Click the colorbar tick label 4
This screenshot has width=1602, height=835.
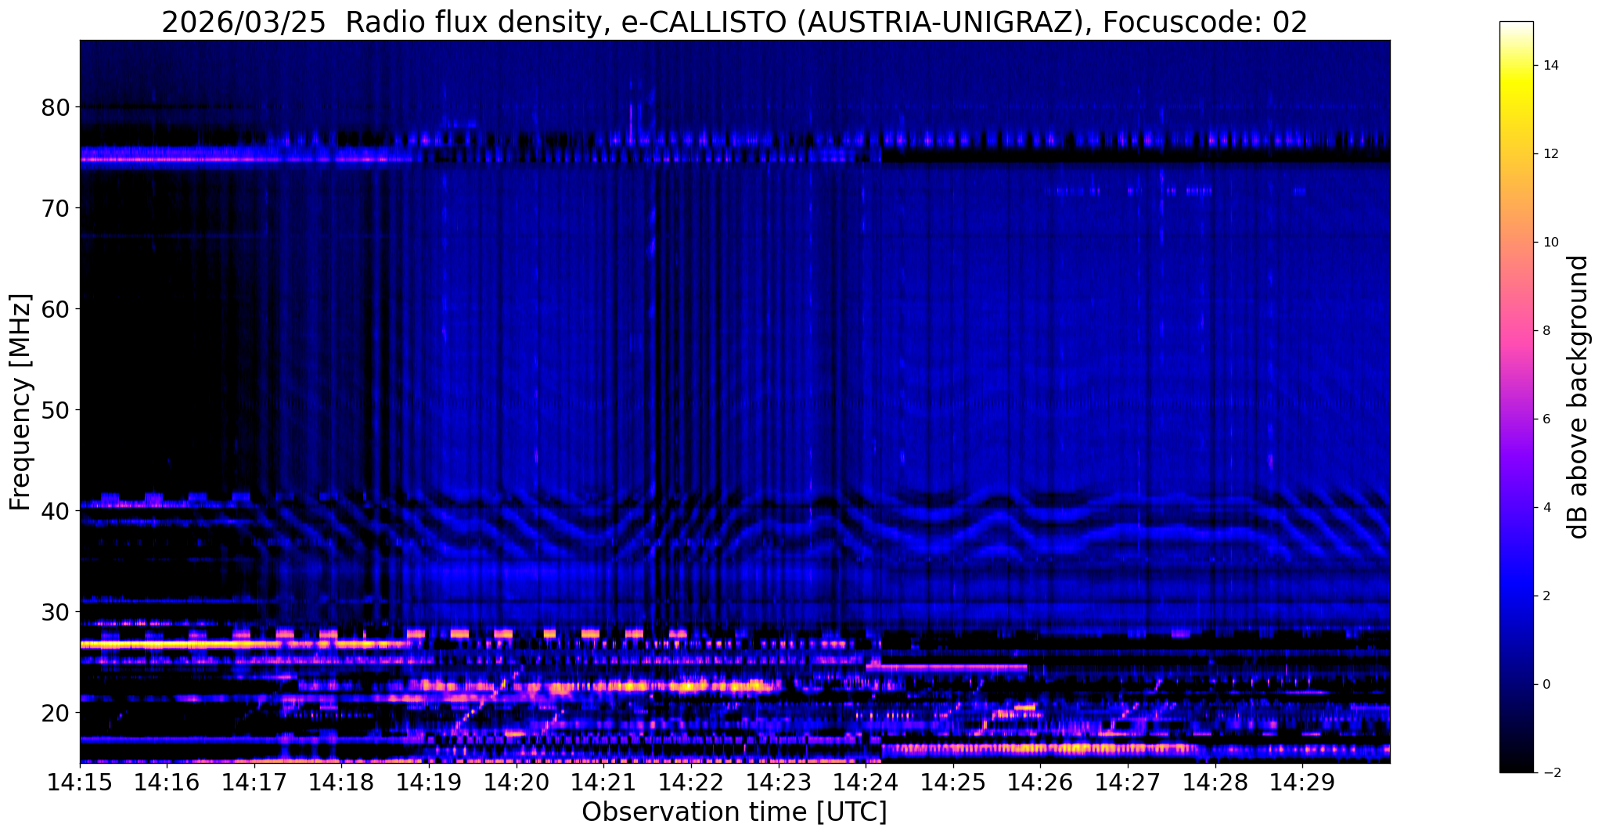[x=1545, y=508]
